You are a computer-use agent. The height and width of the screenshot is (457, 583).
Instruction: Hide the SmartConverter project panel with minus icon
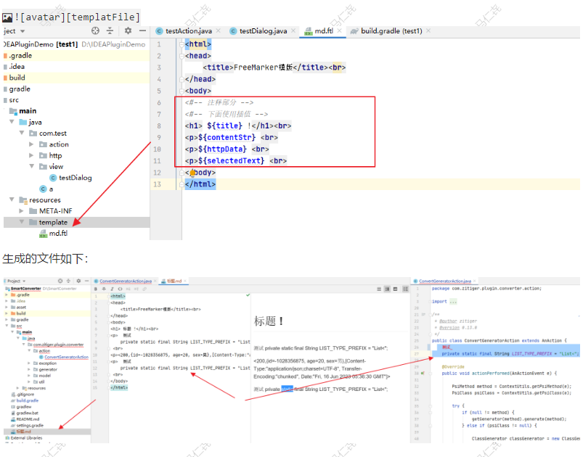[86, 281]
